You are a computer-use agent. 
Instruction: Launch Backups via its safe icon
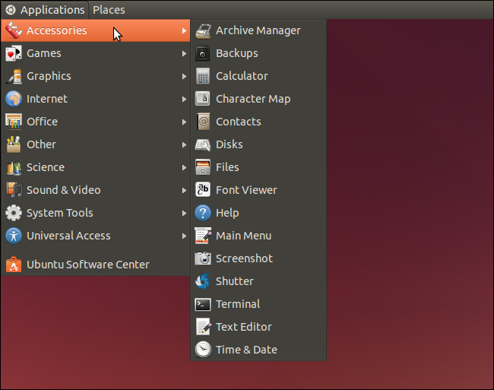(203, 53)
